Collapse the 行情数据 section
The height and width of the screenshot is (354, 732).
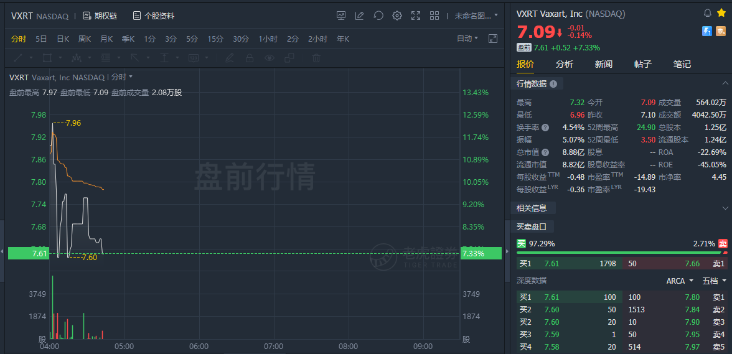coord(725,84)
